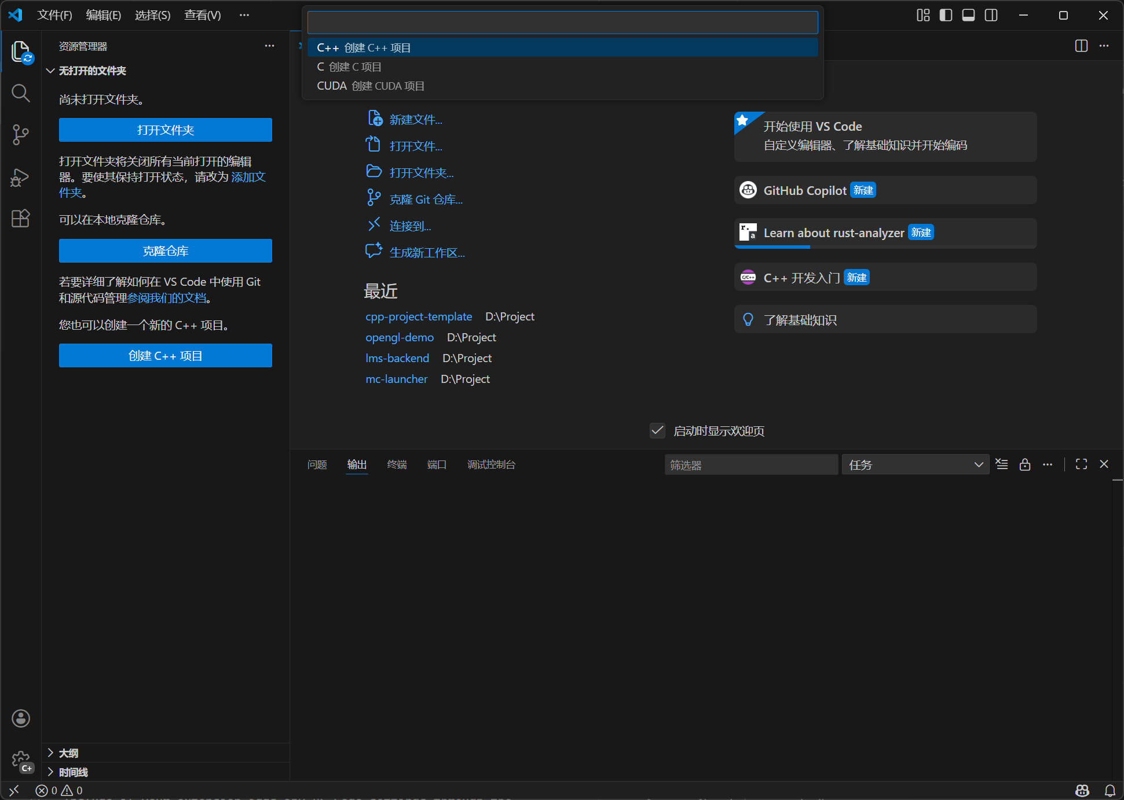The image size is (1124, 800).
Task: Open recent project cpp-project-template
Action: 418,316
